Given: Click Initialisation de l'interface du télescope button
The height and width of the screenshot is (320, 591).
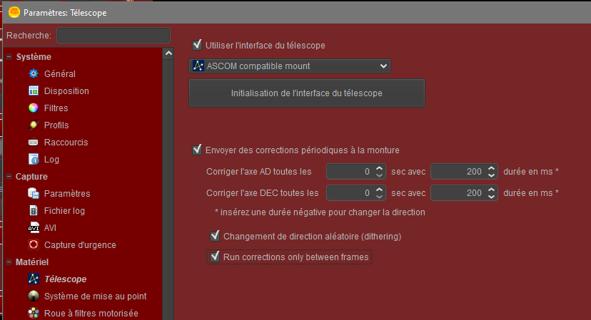Looking at the screenshot, I should pos(307,93).
